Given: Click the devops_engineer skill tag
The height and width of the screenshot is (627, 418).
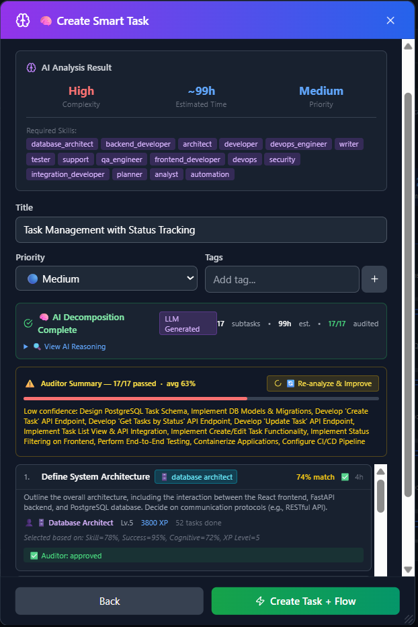Looking at the screenshot, I should click(x=298, y=144).
